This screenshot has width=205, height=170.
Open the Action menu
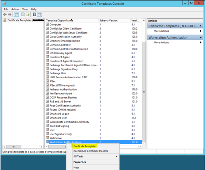click(x=15, y=9)
